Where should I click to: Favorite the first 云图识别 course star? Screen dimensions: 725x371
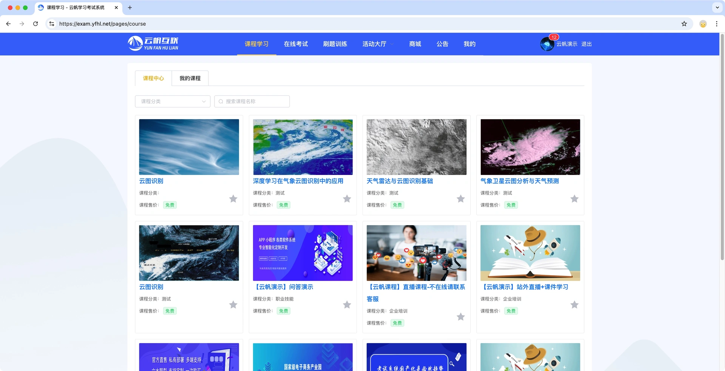coord(233,199)
